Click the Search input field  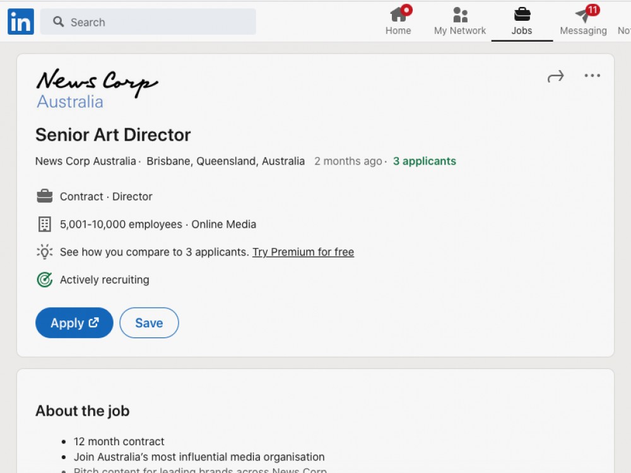pos(148,21)
